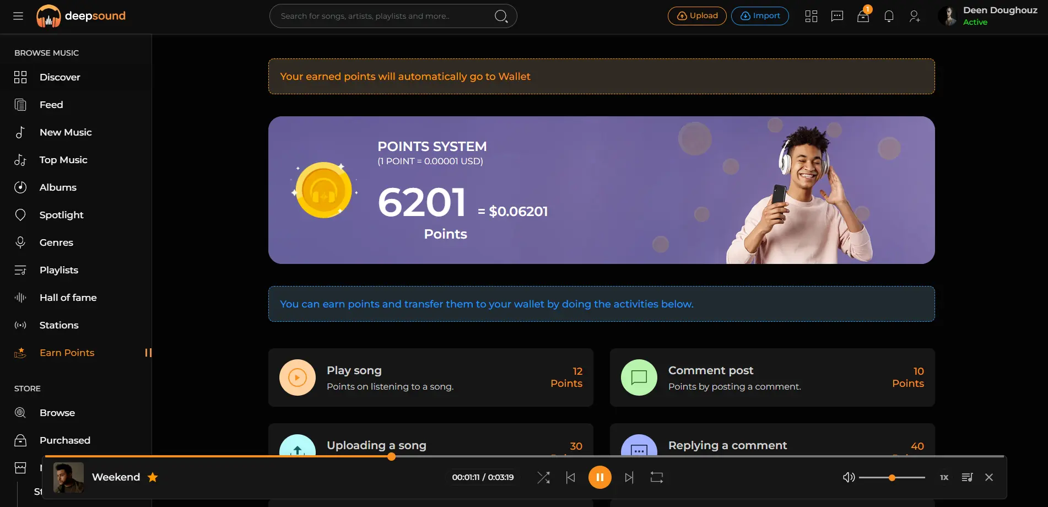Open the chat messages icon
This screenshot has width=1048, height=507.
tap(837, 16)
